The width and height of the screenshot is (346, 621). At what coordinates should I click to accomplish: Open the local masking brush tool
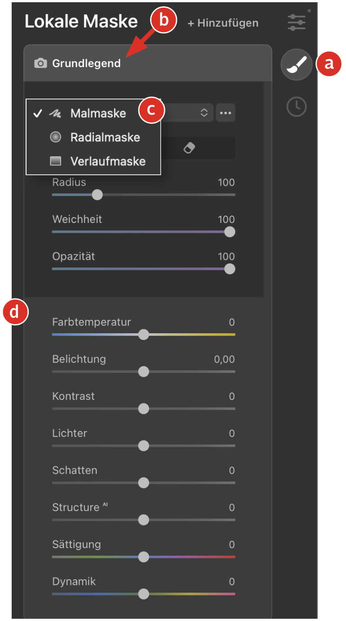pos(296,65)
